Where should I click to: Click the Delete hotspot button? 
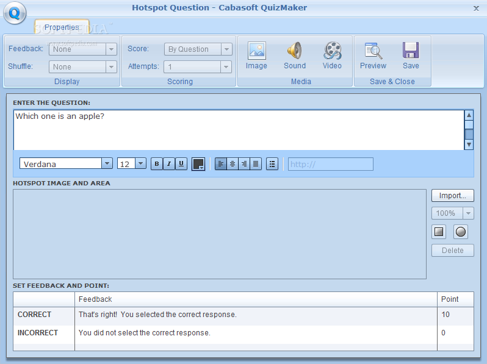click(453, 251)
